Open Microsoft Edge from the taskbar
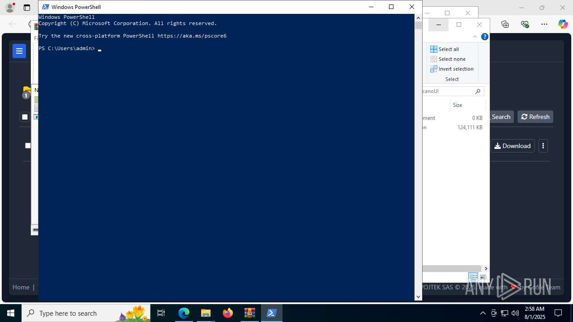 click(x=184, y=313)
